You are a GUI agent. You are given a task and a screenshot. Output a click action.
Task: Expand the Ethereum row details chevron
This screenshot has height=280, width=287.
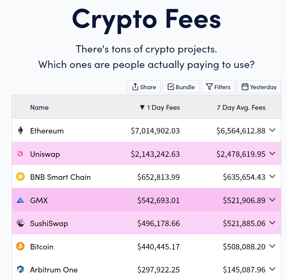click(272, 130)
